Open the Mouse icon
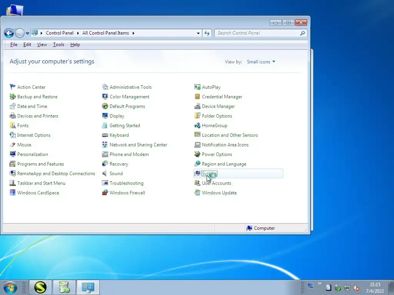 (x=13, y=144)
